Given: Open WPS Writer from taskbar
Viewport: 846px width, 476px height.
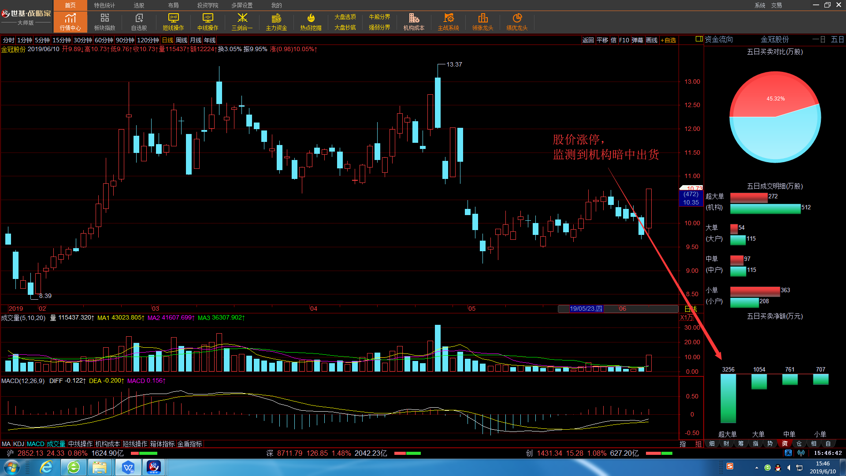Looking at the screenshot, I should (128, 467).
